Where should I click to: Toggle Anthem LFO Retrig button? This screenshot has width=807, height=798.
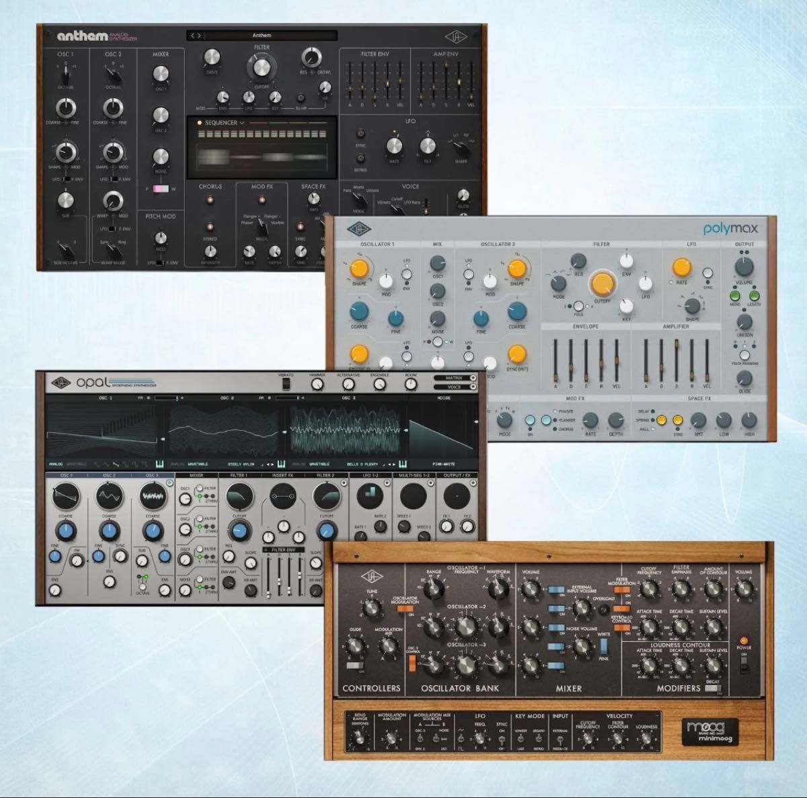pos(361,158)
